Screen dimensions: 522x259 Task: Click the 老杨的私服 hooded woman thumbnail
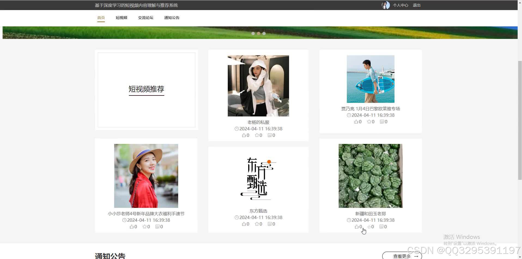[x=258, y=86]
